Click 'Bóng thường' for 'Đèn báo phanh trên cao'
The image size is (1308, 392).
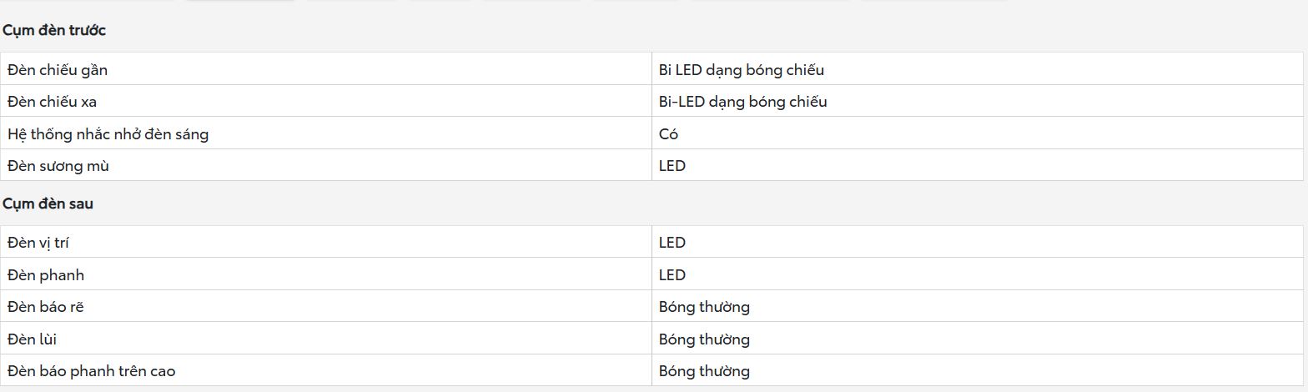click(704, 371)
